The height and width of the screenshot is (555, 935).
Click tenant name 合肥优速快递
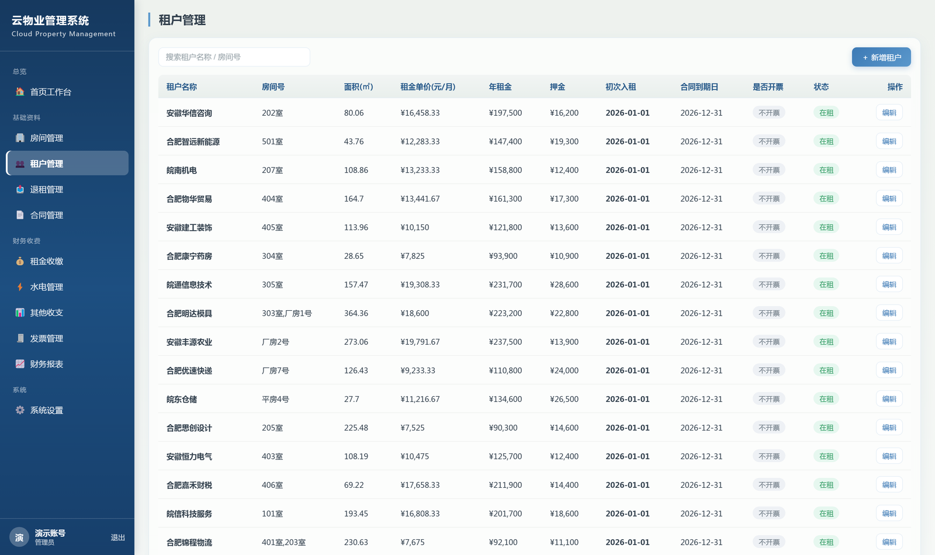click(x=189, y=370)
